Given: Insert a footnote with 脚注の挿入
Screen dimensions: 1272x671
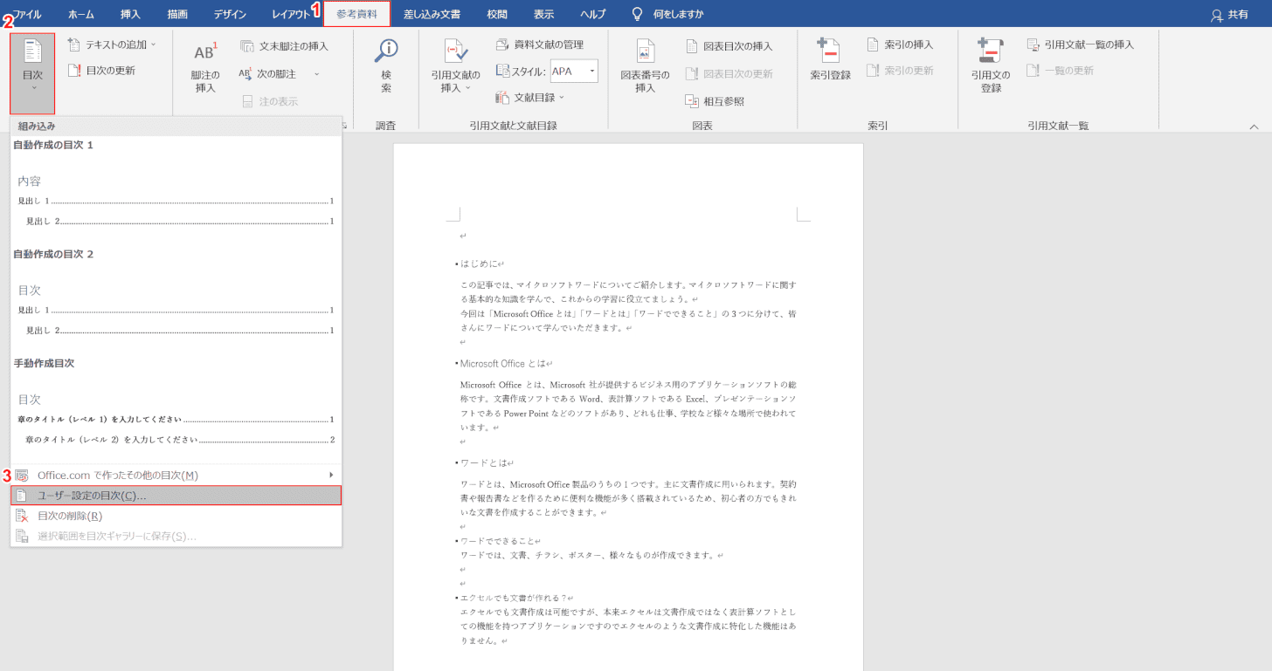Looking at the screenshot, I should pyautogui.click(x=205, y=68).
